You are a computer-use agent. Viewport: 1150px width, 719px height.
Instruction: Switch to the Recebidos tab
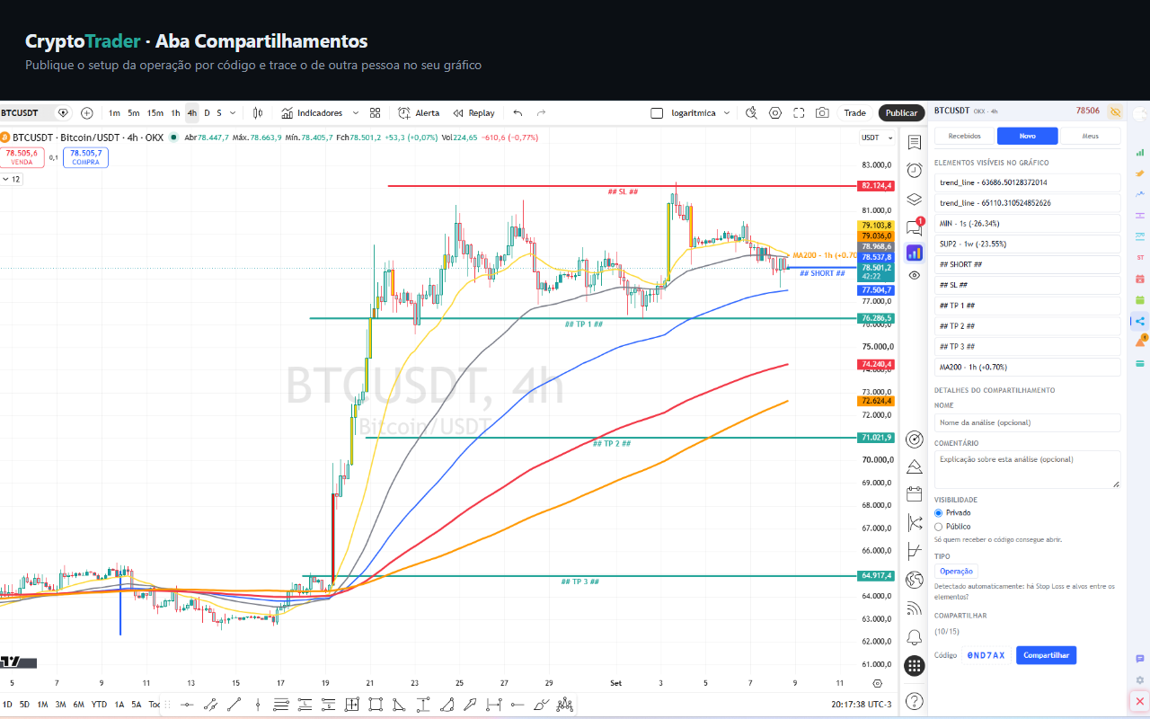pyautogui.click(x=966, y=136)
